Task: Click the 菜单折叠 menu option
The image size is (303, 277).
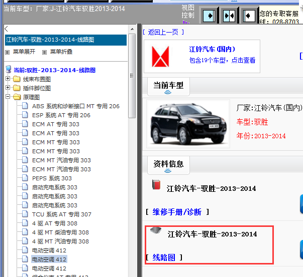Action: click(61, 52)
